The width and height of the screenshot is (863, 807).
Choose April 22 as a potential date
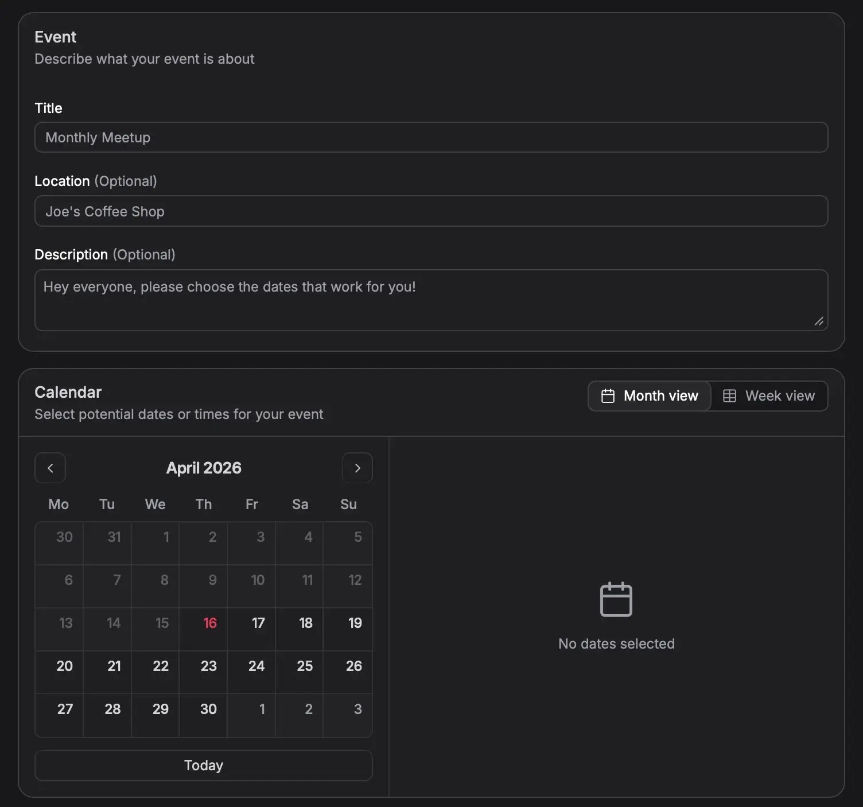tap(156, 672)
